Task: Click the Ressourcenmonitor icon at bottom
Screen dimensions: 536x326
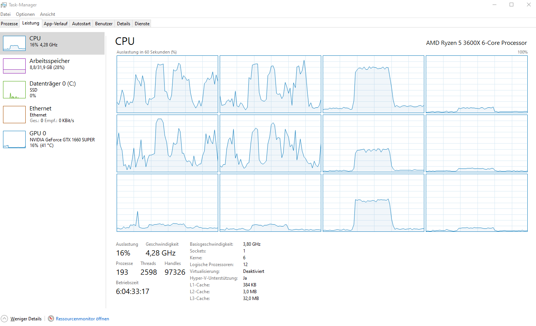Action: click(x=51, y=319)
